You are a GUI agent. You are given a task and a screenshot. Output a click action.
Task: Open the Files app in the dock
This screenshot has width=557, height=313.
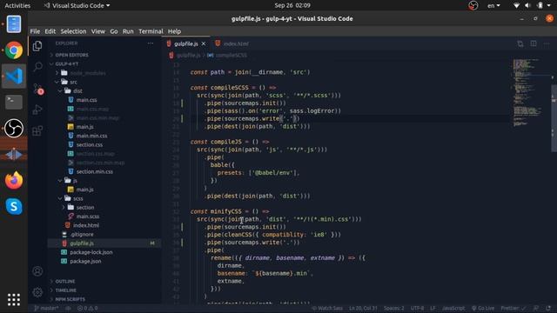point(14,24)
